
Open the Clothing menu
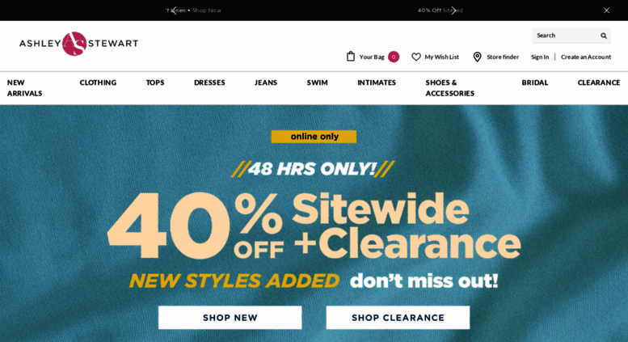coord(98,82)
